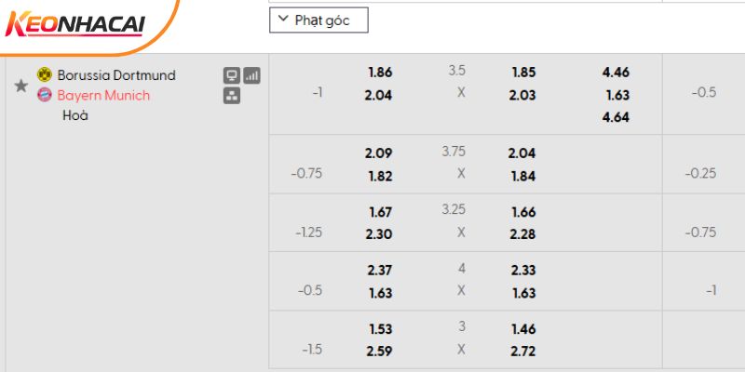Open the match statistics bar-chart icon

(252, 75)
